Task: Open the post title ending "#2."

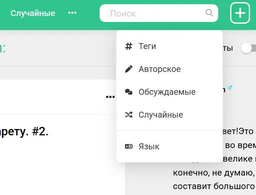Action: point(24,132)
